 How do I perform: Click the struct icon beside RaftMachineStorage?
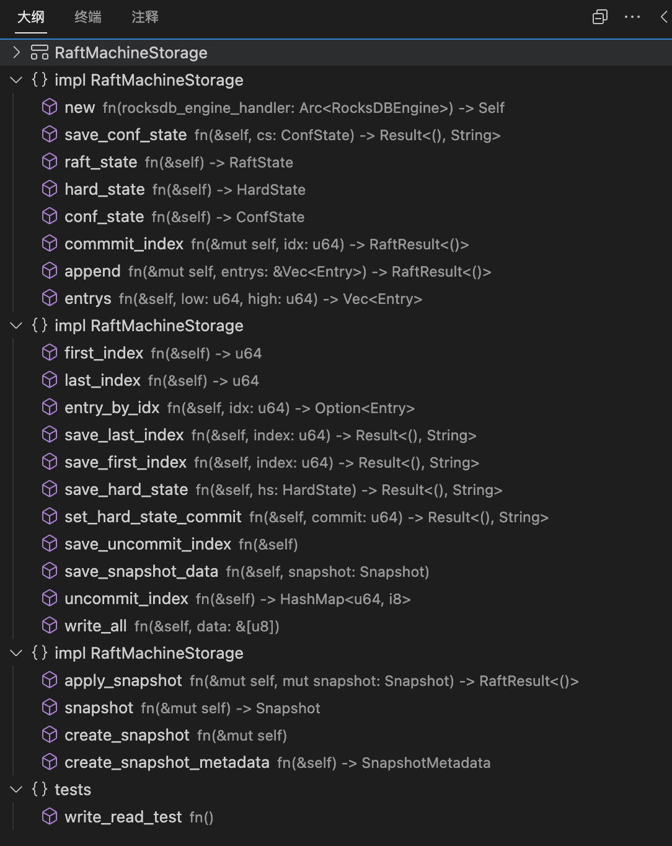coord(40,53)
